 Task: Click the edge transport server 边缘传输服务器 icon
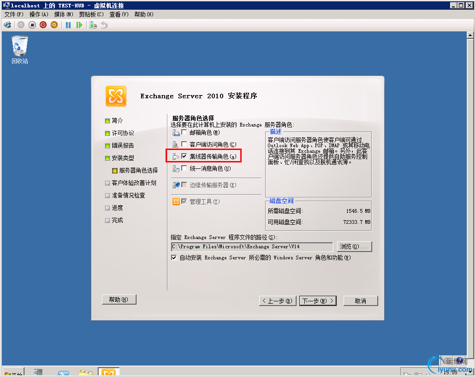click(176, 185)
